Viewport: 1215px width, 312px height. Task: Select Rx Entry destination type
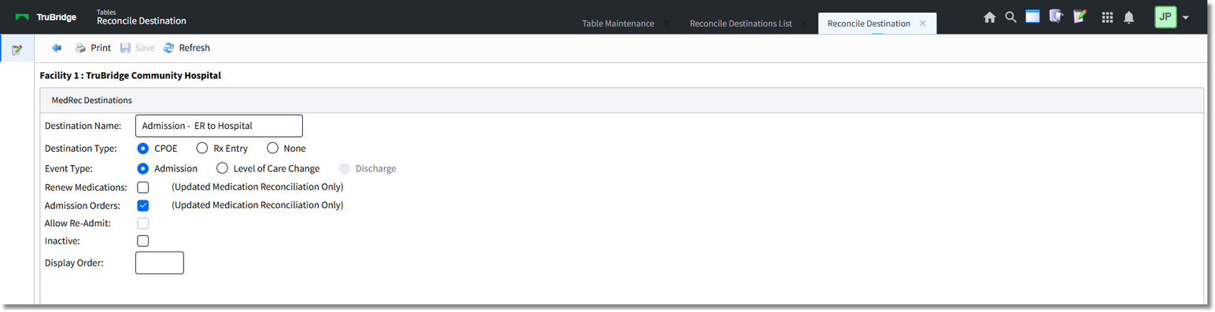[x=202, y=148]
